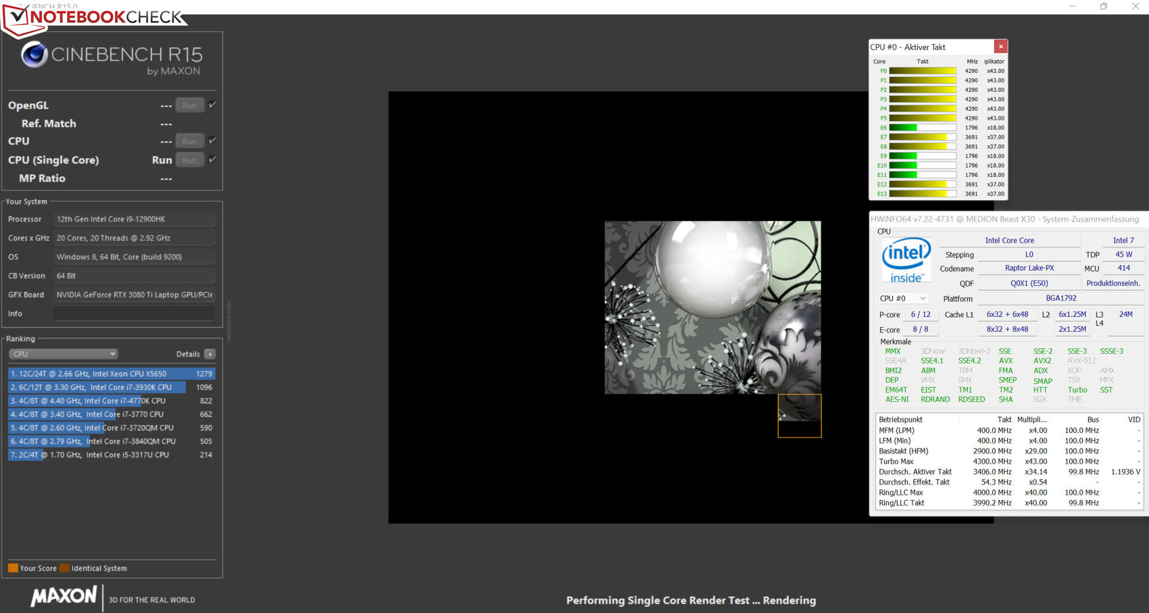
Task: Open the CPU #0 selector in HWiNFO
Action: [x=902, y=298]
